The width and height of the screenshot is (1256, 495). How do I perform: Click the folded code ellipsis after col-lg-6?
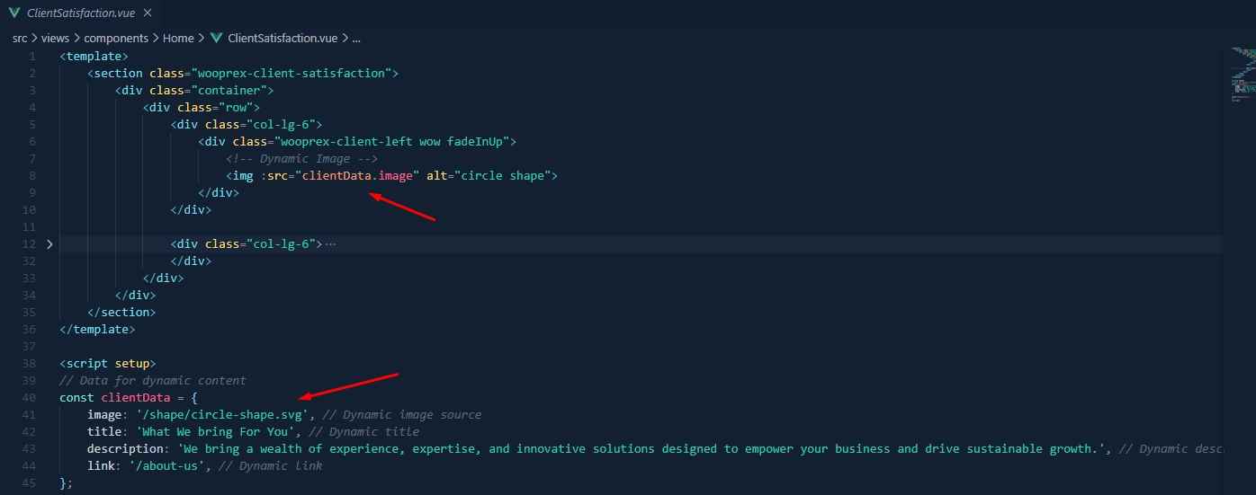pos(329,244)
